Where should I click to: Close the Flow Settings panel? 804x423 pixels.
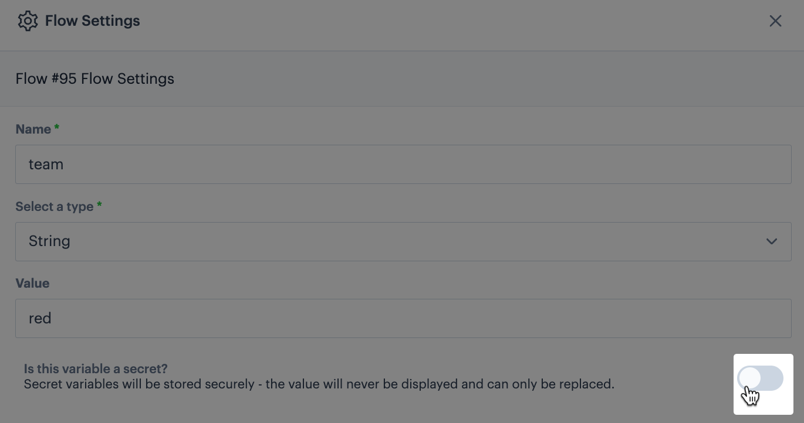pos(775,21)
